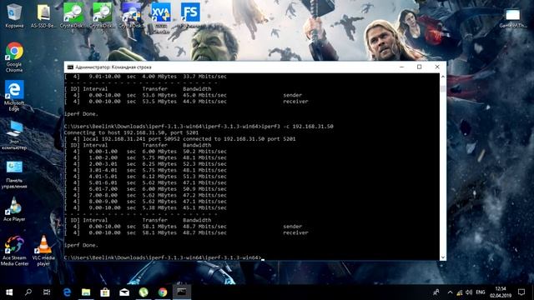The image size is (534, 300).
Task: Open the volume control tray icon
Action: click(x=469, y=292)
